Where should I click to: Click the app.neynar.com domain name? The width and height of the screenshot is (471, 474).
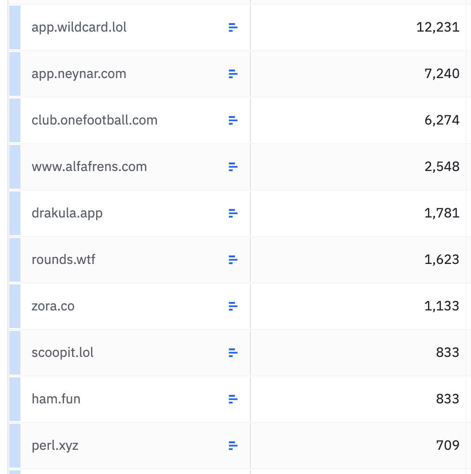click(x=79, y=74)
